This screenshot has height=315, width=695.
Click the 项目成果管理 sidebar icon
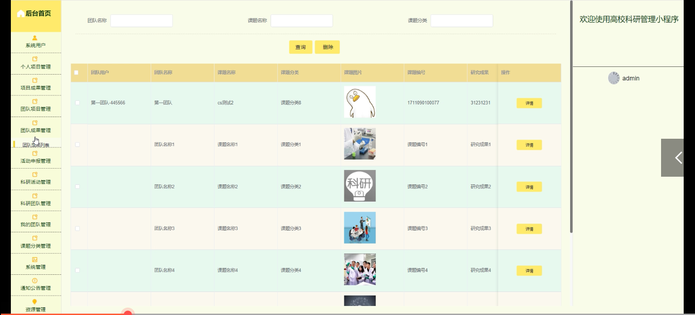click(36, 80)
